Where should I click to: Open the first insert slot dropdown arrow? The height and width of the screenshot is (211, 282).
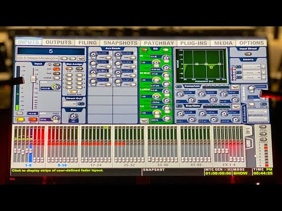tap(264, 67)
